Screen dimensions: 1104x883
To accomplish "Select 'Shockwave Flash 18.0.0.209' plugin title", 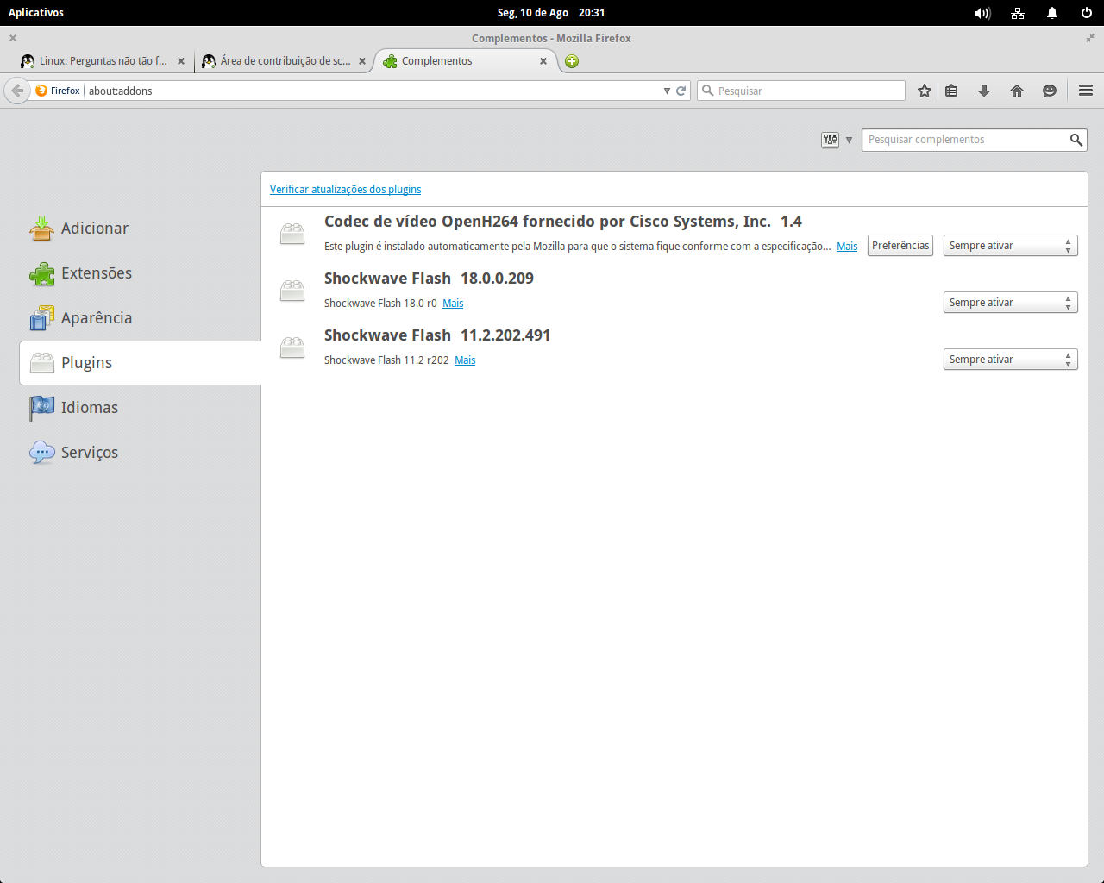I will click(x=429, y=279).
